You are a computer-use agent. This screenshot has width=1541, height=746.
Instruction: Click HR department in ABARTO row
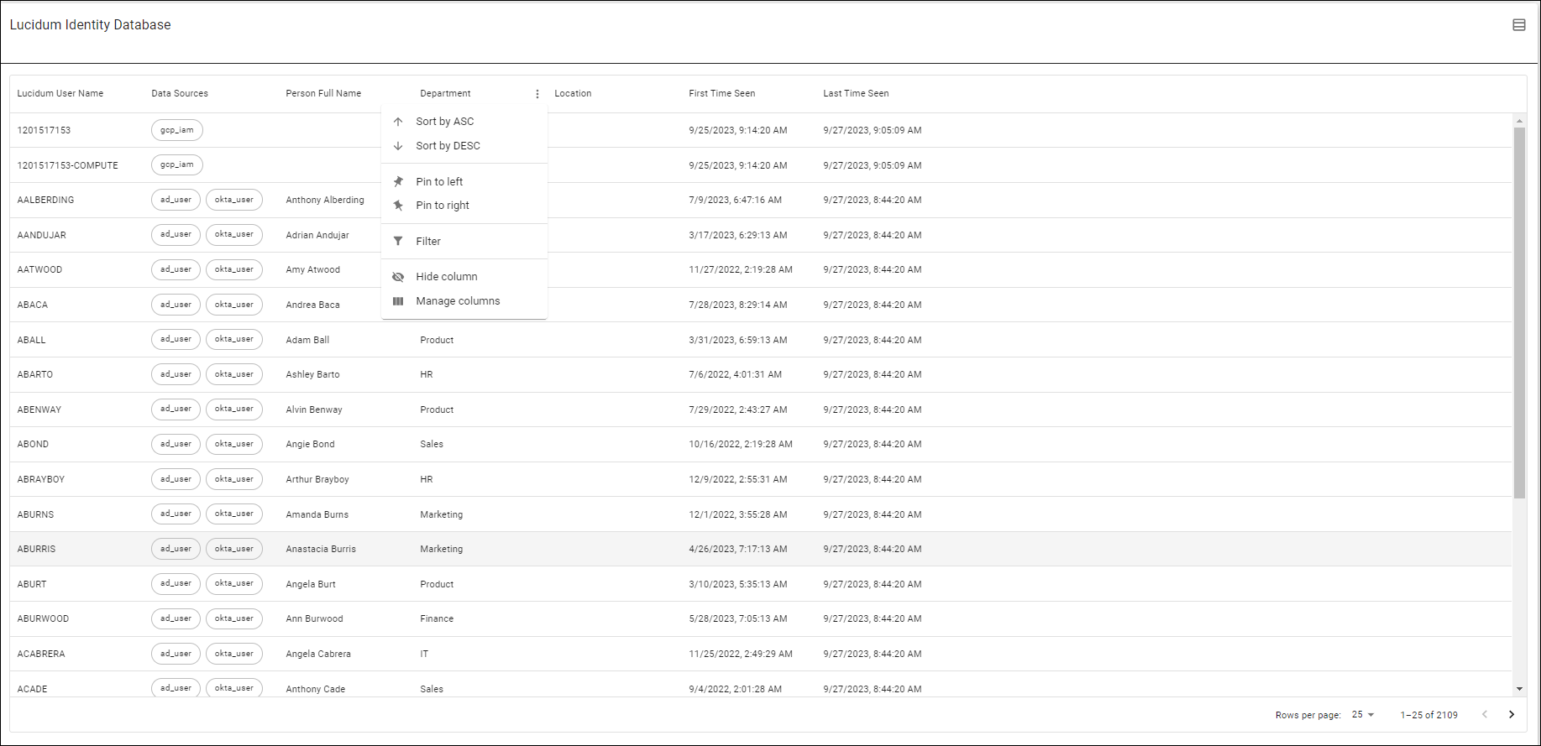(x=427, y=375)
